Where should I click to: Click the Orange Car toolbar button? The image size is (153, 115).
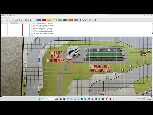point(70,20)
